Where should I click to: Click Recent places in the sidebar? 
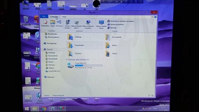(x=52, y=37)
